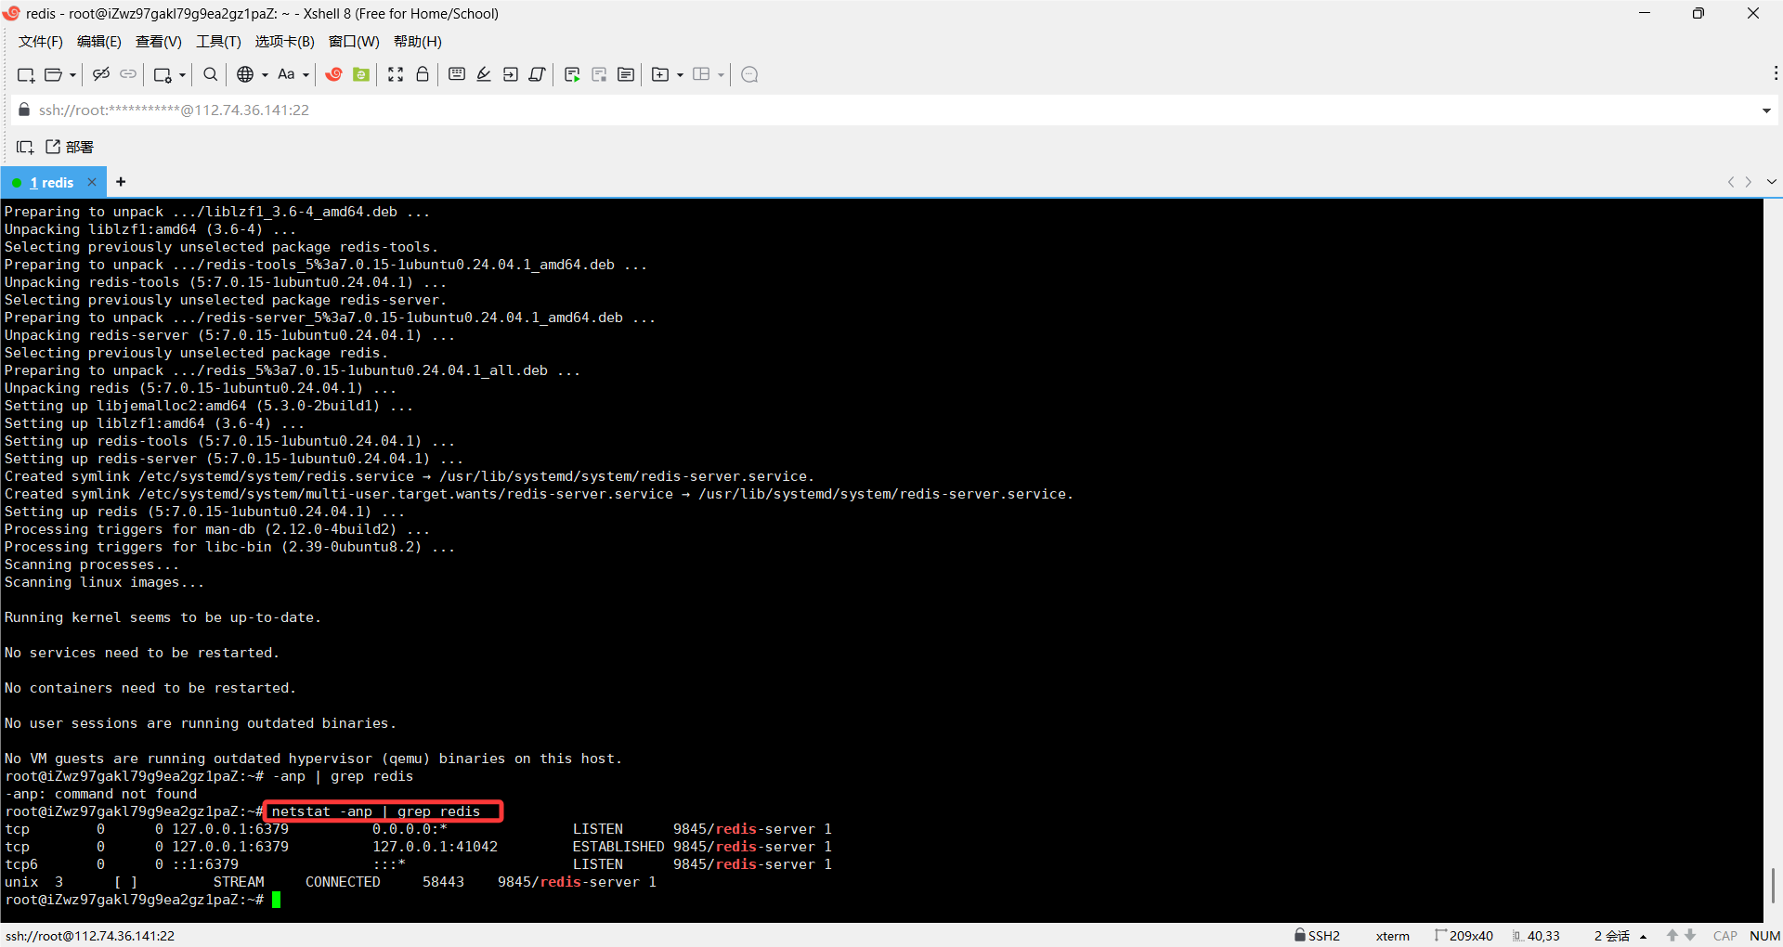Open the toolbar overflow three-dots menu
The height and width of the screenshot is (947, 1783).
1776,72
